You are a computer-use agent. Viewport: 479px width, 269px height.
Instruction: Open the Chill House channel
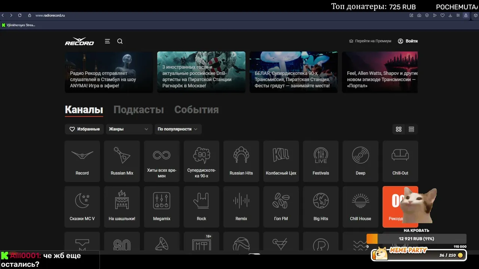click(x=360, y=207)
